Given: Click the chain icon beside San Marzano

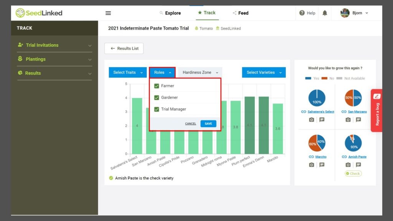Looking at the screenshot, I should [344, 112].
